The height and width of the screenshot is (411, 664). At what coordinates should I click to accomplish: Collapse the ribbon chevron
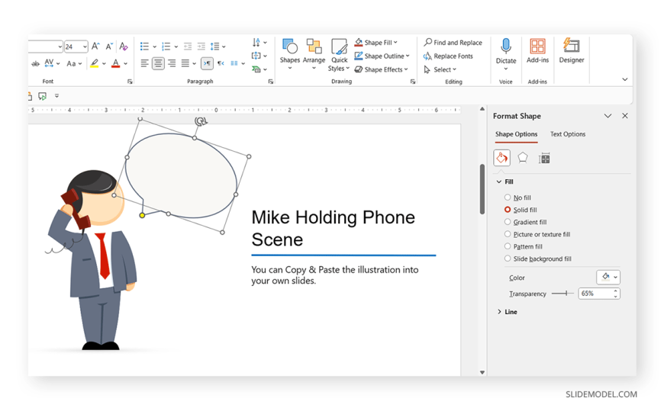tap(624, 79)
